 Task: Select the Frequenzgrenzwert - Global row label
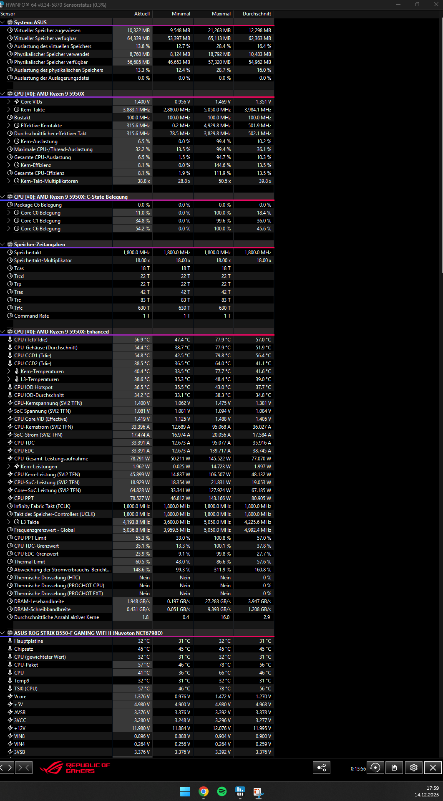click(x=45, y=530)
